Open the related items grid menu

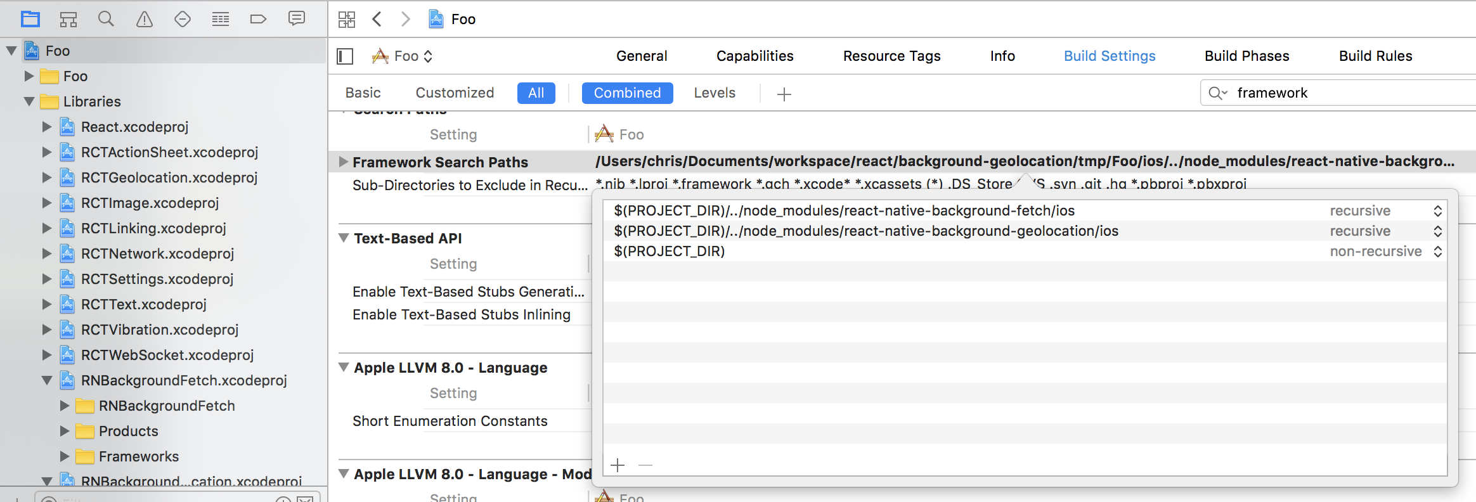click(347, 19)
